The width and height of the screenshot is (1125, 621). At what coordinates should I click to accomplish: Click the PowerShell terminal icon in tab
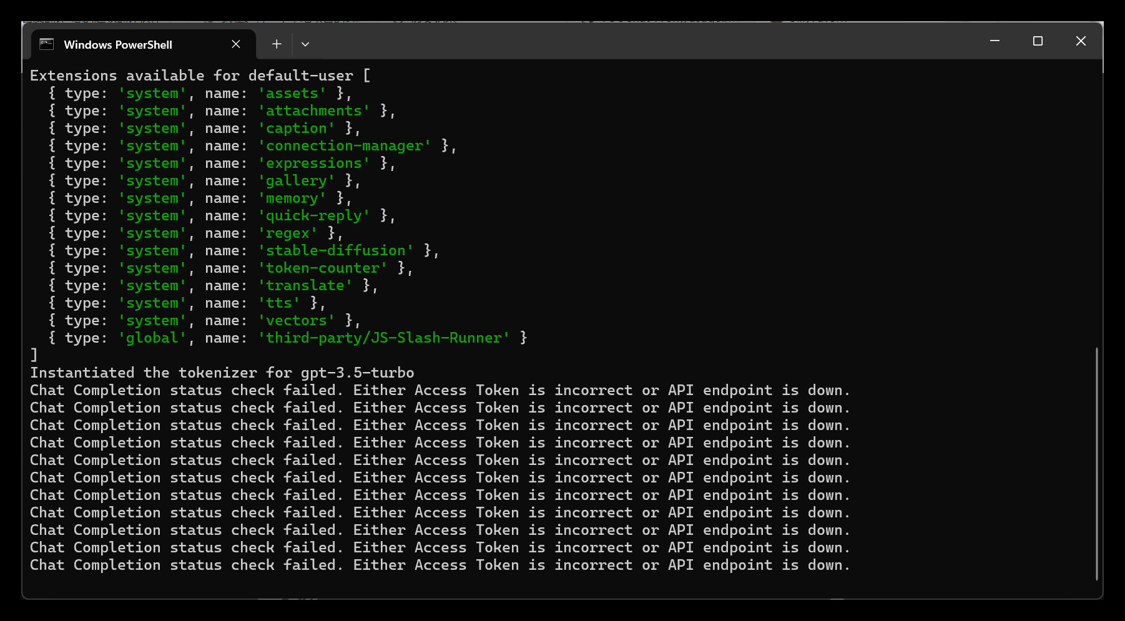(x=47, y=44)
